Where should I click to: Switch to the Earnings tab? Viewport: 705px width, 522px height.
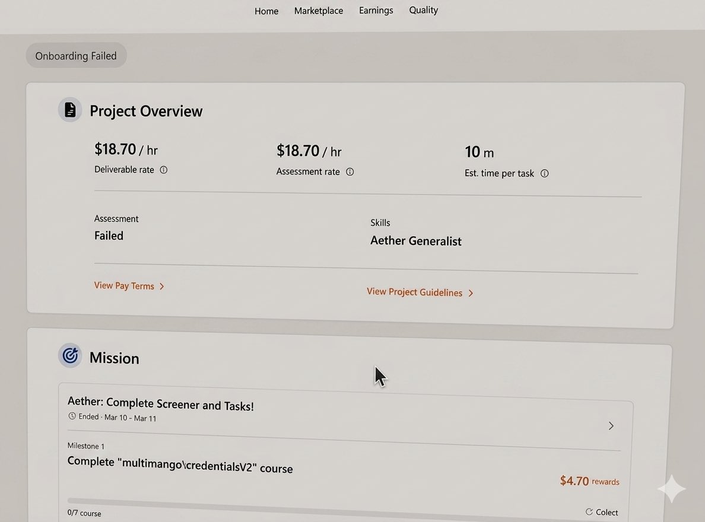click(376, 10)
